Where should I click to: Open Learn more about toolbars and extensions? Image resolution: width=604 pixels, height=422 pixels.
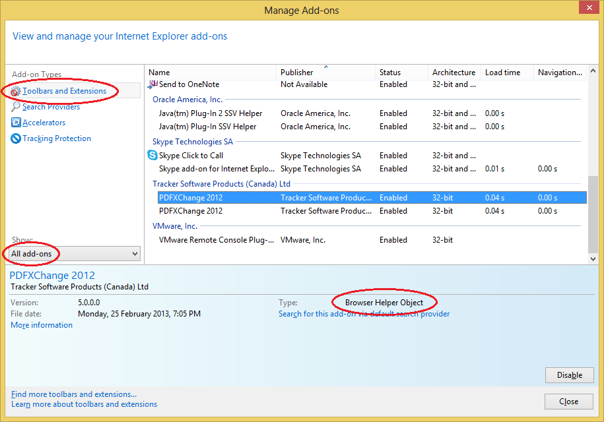(84, 404)
